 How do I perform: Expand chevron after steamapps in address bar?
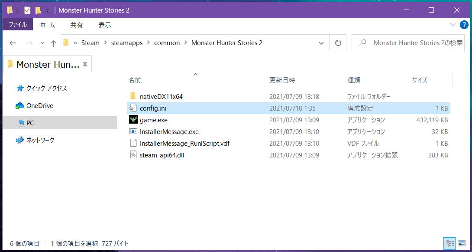point(148,43)
